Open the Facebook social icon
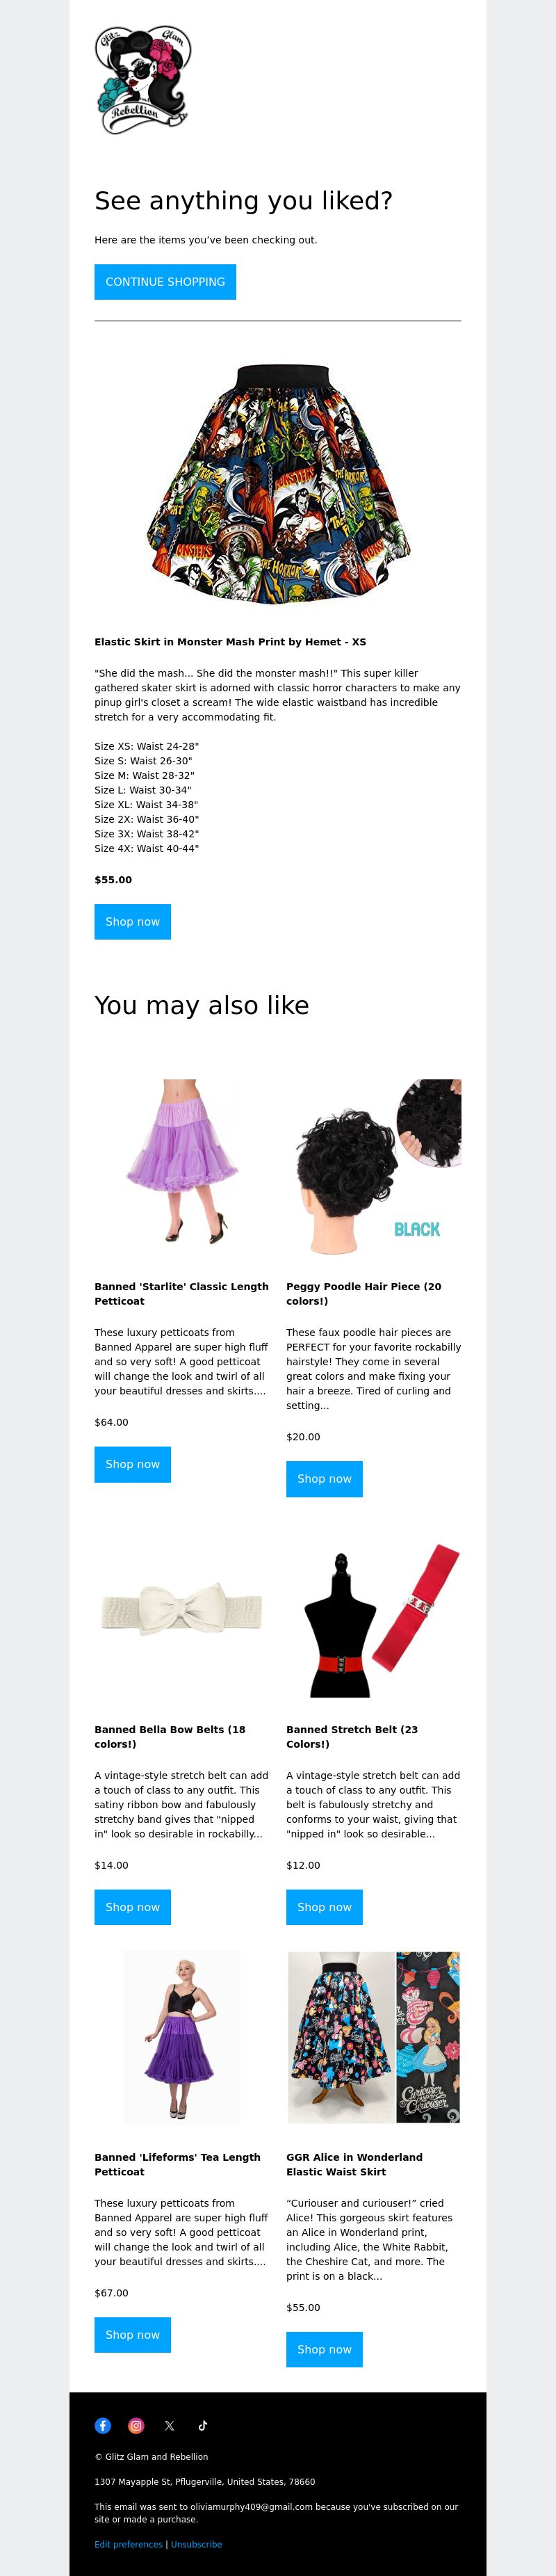Screen dimensions: 556x2576 coord(103,2425)
